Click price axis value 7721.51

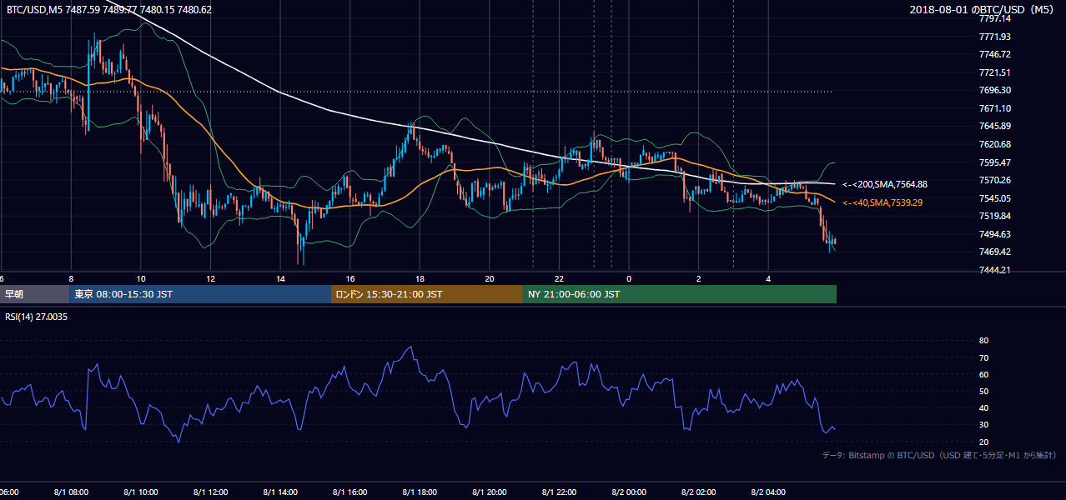995,72
